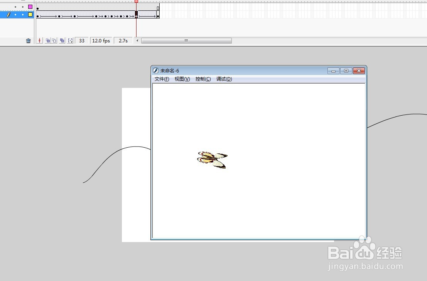Select first keyframe of the yellow layer
427x281 pixels.
[x=37, y=16]
